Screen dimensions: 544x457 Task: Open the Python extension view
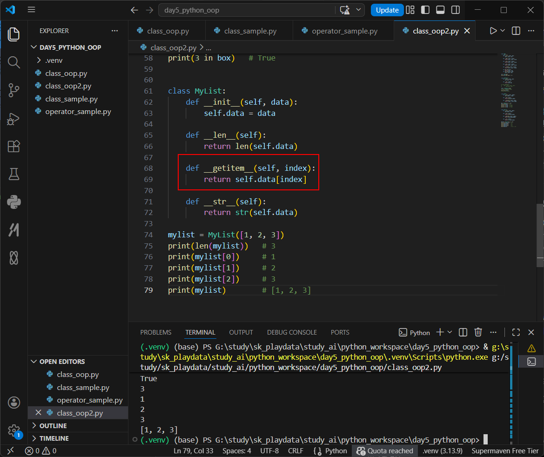coord(13,202)
